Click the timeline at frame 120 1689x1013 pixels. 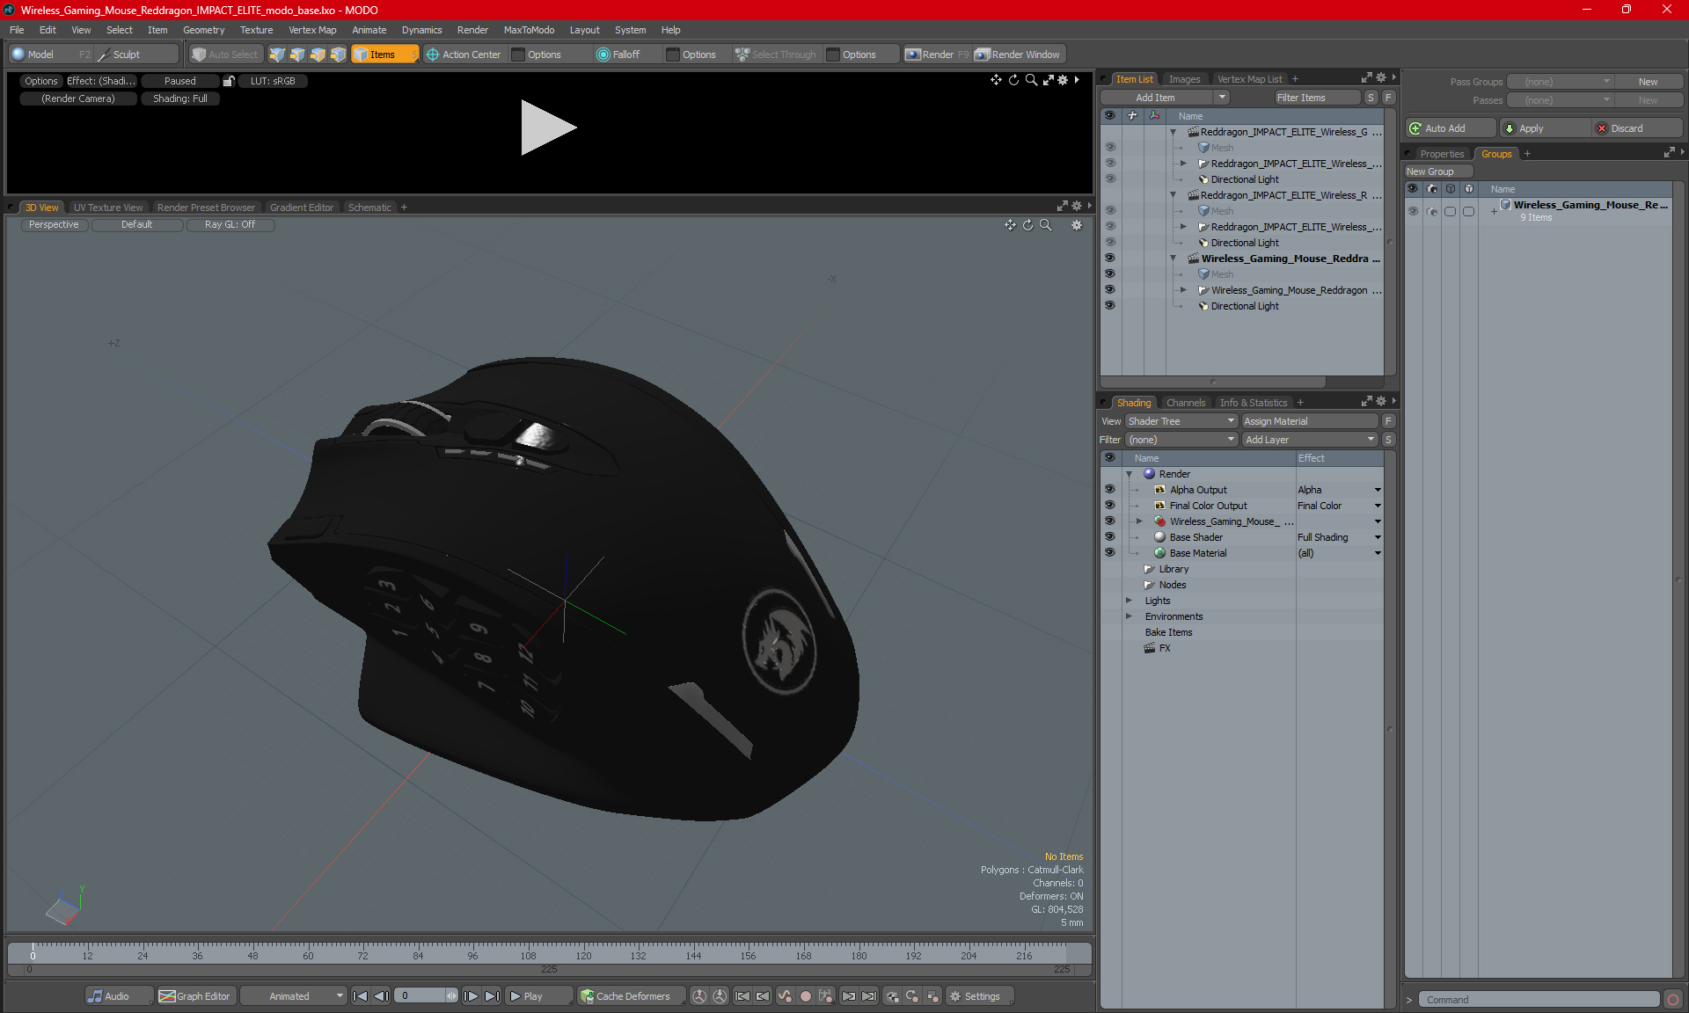[583, 955]
